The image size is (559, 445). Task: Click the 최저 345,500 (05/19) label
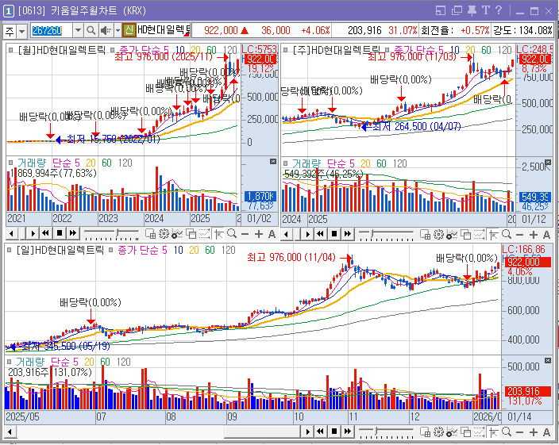pos(66,346)
